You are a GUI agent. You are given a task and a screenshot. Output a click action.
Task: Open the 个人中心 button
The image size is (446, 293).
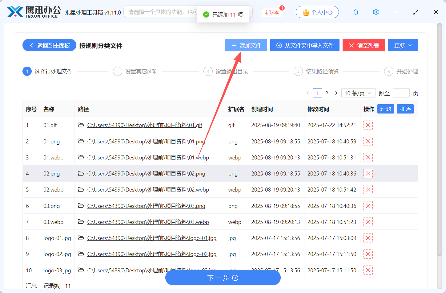click(317, 12)
